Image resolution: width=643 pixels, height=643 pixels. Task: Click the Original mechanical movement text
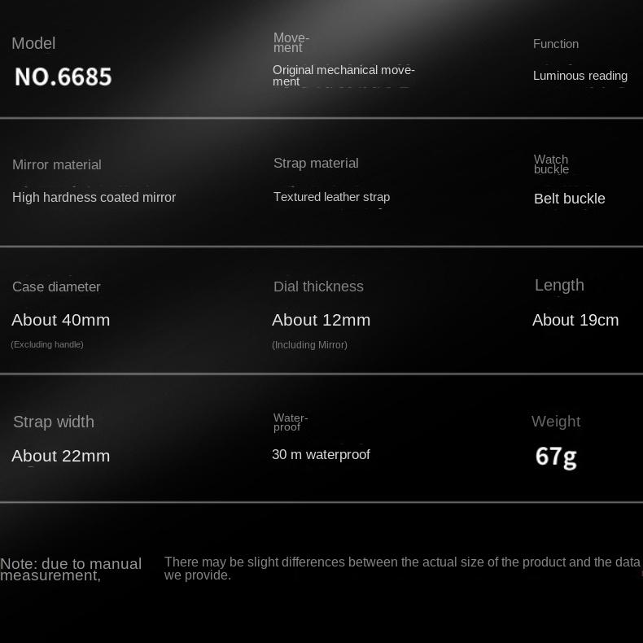pos(343,76)
